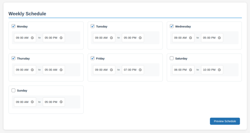Edit Friday 07:00 PM end time text
The image size is (250, 133).
pyautogui.click(x=130, y=70)
